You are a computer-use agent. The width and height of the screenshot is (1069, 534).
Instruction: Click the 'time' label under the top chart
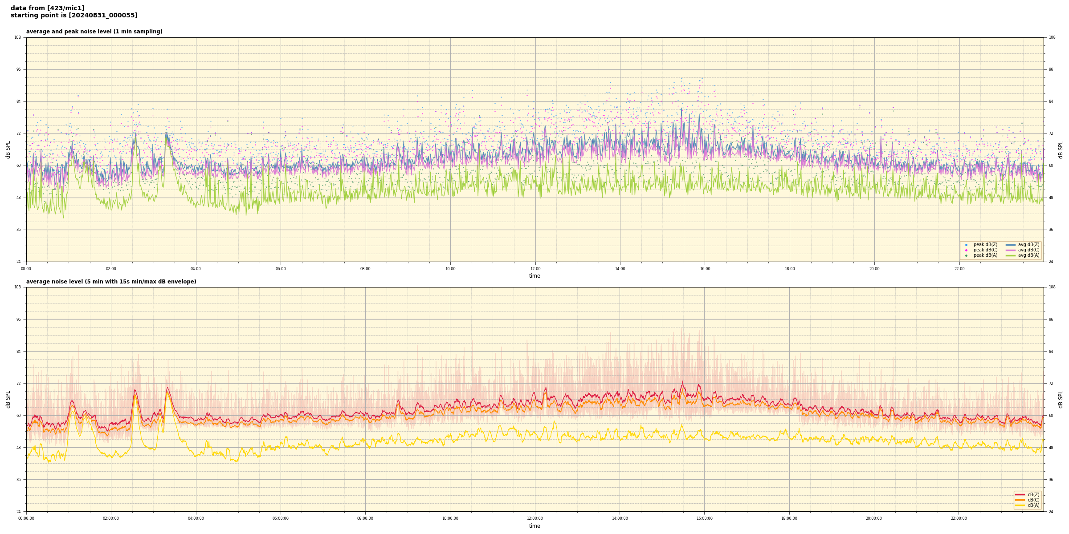coord(534,276)
